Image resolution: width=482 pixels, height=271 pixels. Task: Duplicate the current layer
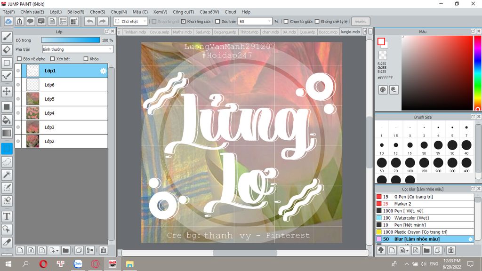(x=79, y=250)
